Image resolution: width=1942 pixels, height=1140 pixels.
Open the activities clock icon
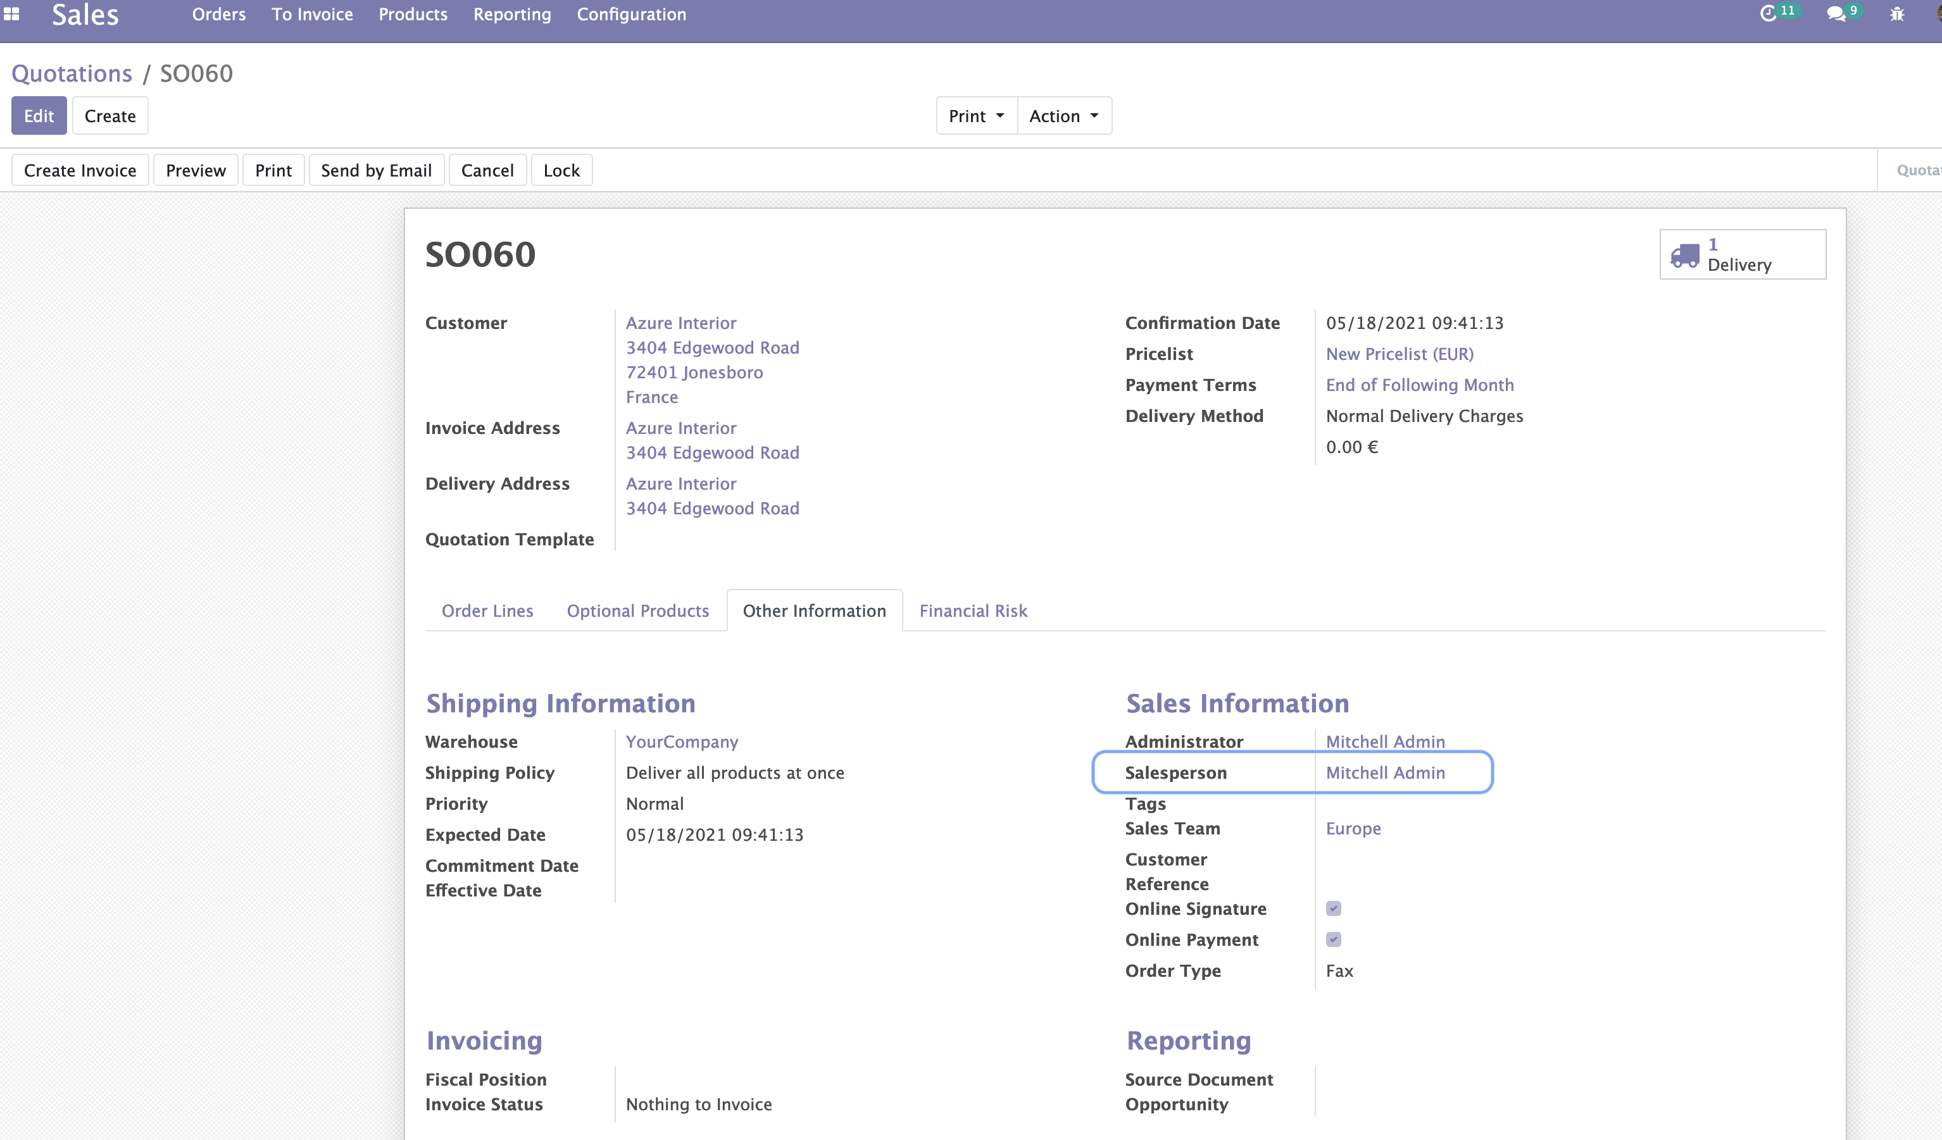(x=1768, y=14)
